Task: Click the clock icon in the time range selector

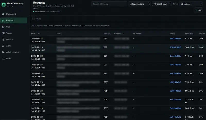Action: [x=155, y=4]
